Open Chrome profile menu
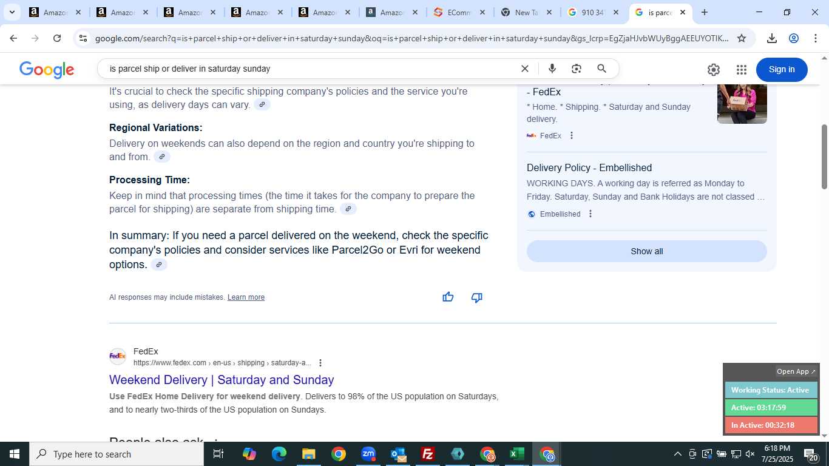This screenshot has width=829, height=466. point(793,38)
